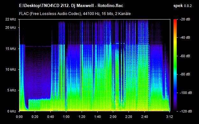199x124 pixels.
Task: Click the file path title Rotolino.flac
Action: tap(71, 6)
